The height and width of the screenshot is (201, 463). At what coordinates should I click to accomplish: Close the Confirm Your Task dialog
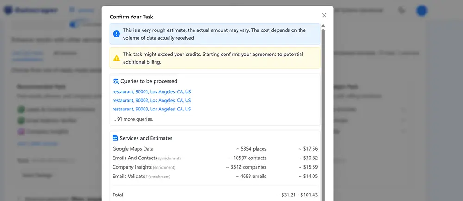(x=324, y=15)
